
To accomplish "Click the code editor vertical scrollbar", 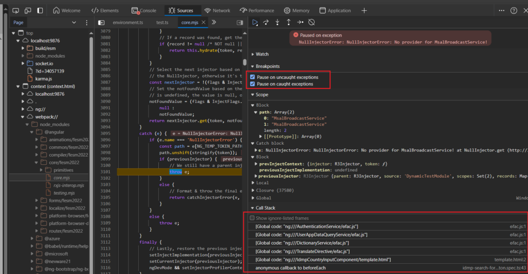I will [x=245, y=62].
